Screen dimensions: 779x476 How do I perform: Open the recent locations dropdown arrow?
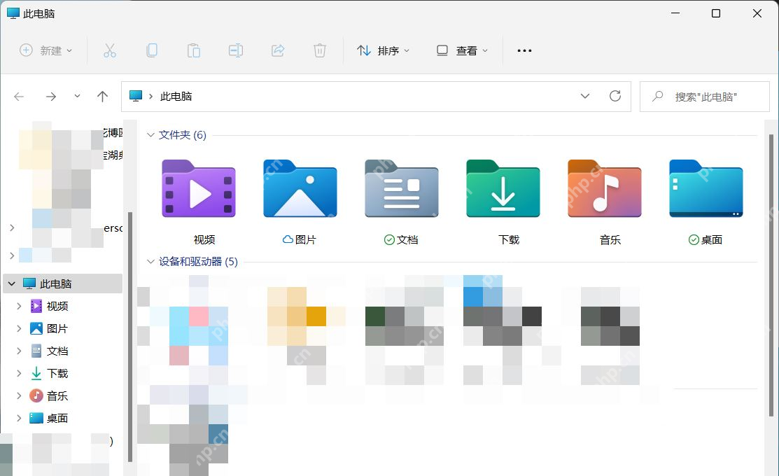click(77, 97)
